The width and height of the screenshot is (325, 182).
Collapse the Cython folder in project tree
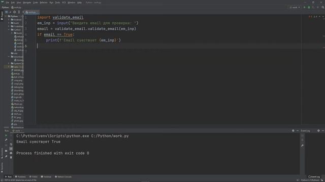[9, 30]
